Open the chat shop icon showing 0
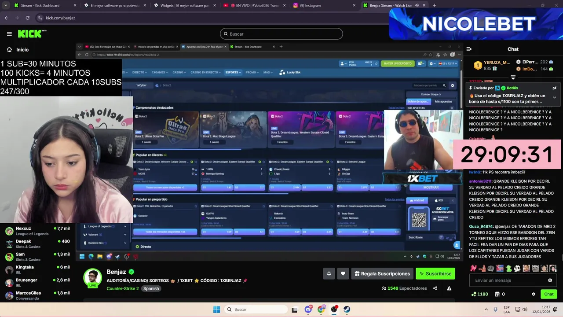Screen dimensions: 563x317 pyautogui.click(x=500, y=294)
